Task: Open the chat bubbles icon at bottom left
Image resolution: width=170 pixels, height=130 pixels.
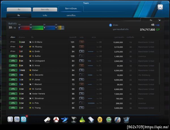Action: pyautogui.click(x=17, y=119)
